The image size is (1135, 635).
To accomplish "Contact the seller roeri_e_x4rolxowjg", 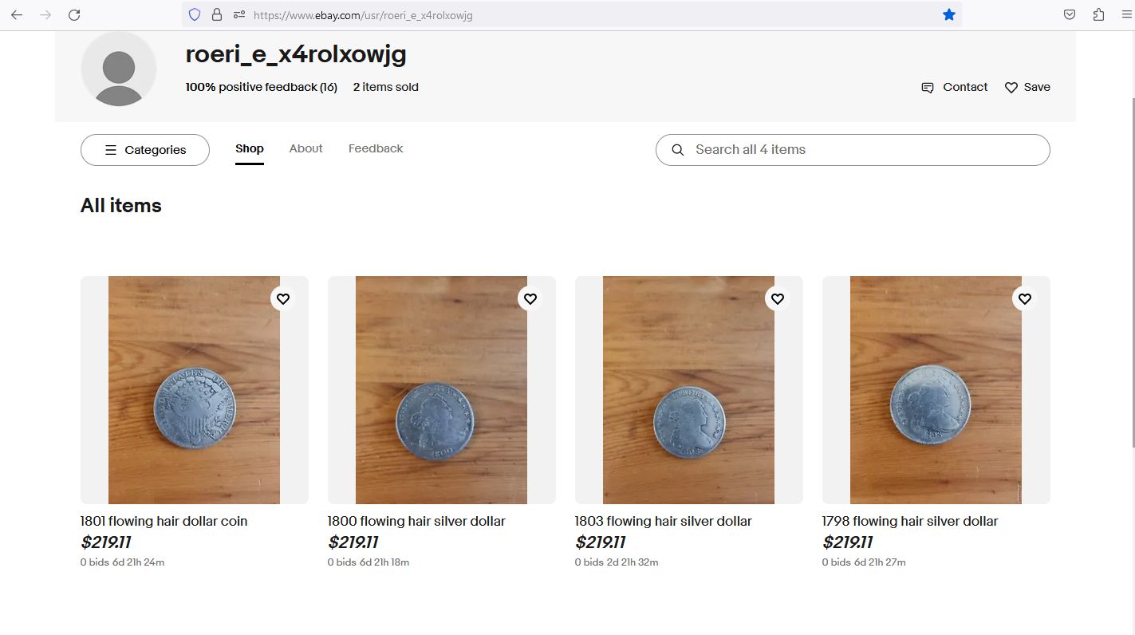I will click(x=955, y=87).
